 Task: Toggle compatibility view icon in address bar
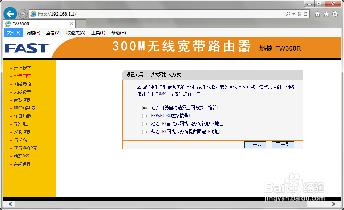300,14
